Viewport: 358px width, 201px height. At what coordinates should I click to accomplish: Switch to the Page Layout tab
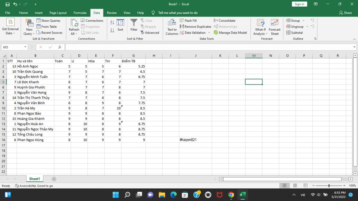(58, 13)
